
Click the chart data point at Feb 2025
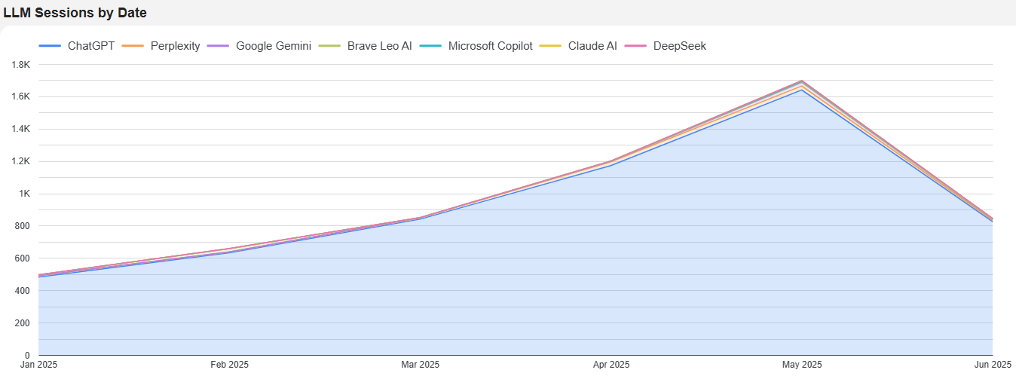229,249
